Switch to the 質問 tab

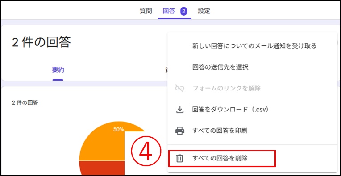click(x=146, y=11)
